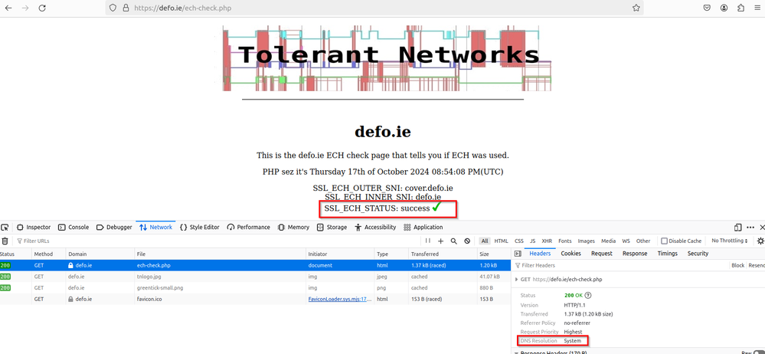Open the Timings details tab
Image resolution: width=765 pixels, height=354 pixels.
coord(668,254)
